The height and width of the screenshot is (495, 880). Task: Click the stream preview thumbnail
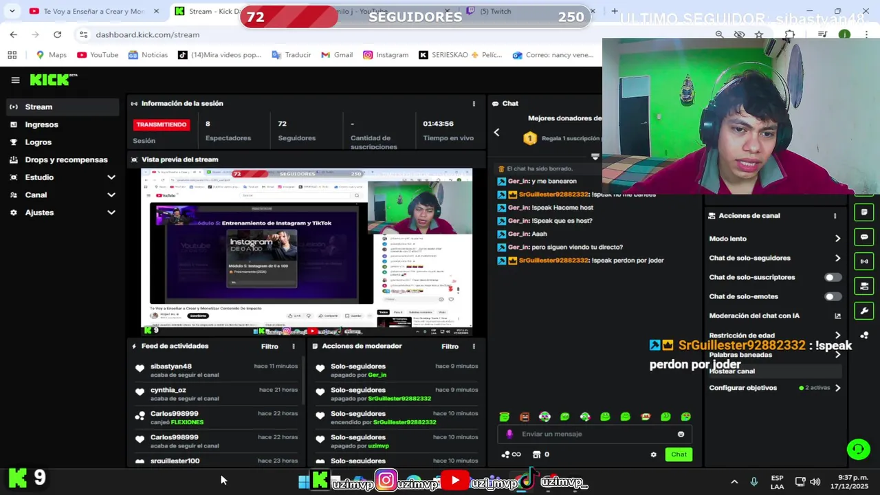pyautogui.click(x=307, y=252)
